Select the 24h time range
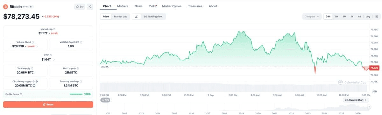 [328, 17]
